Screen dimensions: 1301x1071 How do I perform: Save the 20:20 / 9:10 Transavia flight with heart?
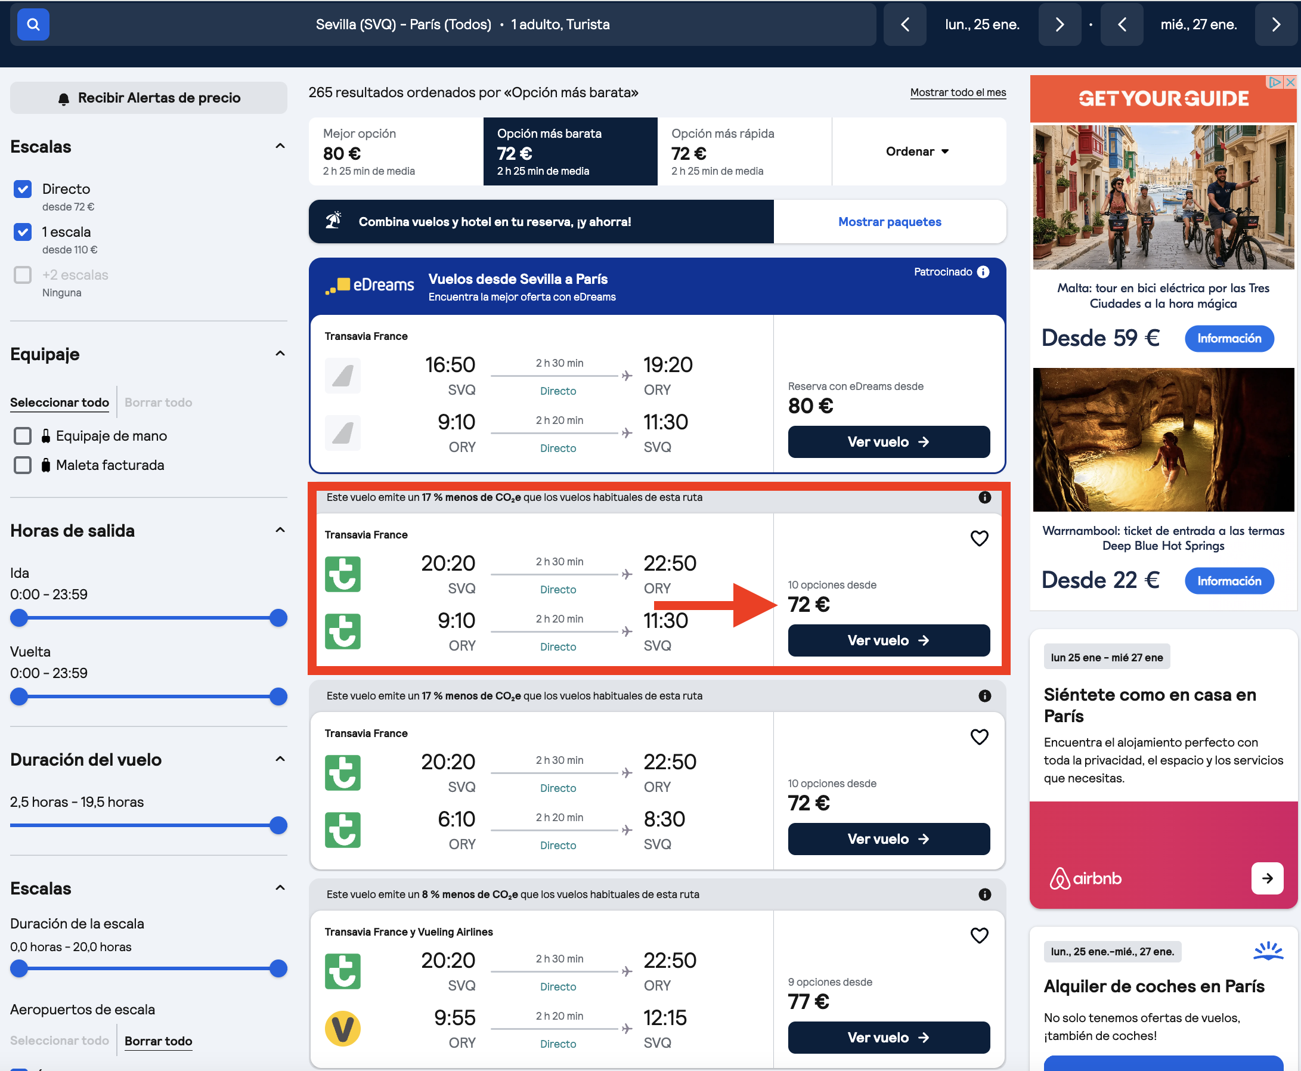pos(979,538)
